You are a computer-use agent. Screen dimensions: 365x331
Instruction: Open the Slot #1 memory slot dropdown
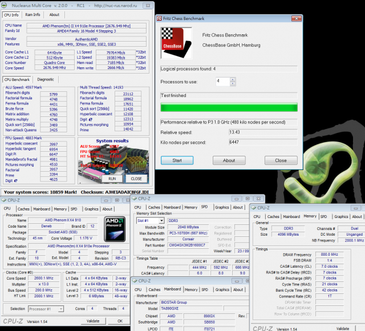coord(161,221)
